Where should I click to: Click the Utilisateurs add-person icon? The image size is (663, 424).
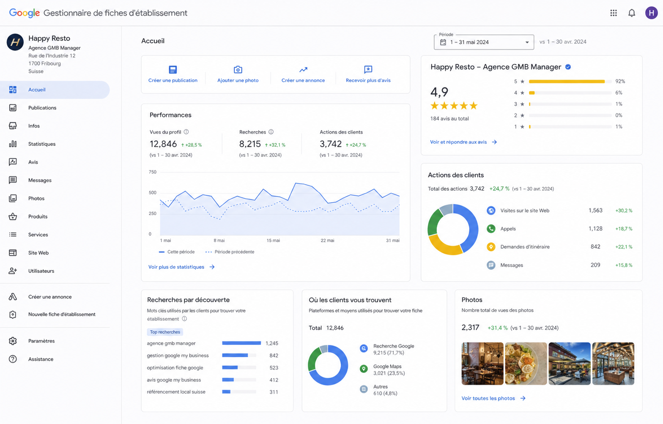pyautogui.click(x=13, y=271)
